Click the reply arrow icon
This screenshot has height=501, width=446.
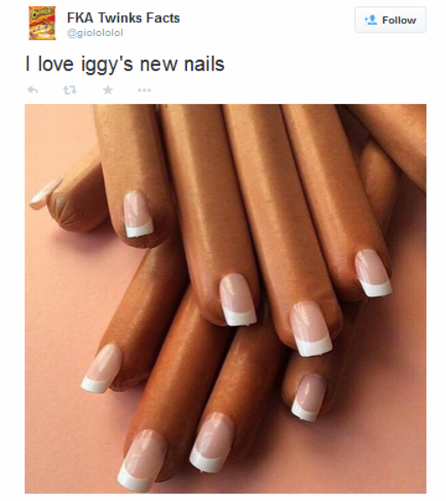[33, 90]
